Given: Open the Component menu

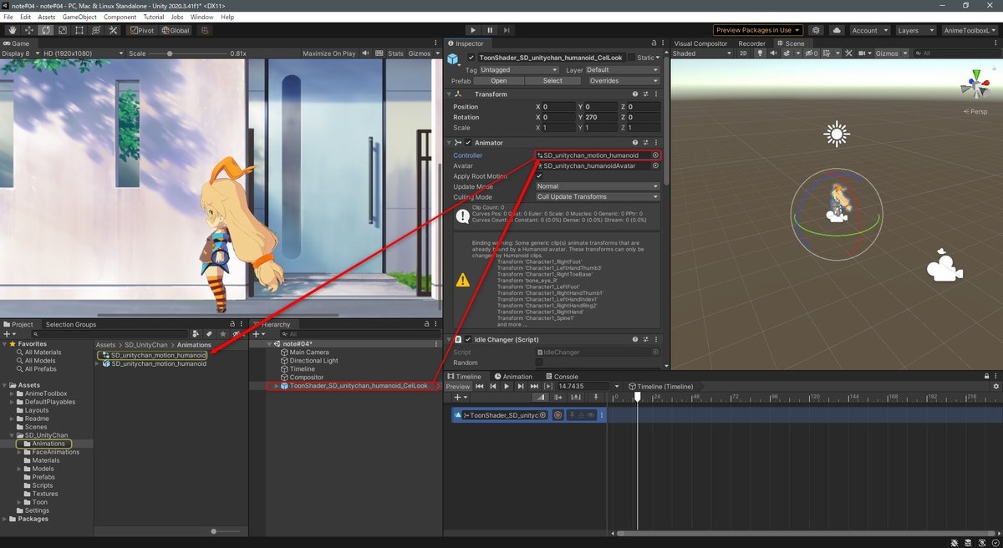Looking at the screenshot, I should click(120, 17).
